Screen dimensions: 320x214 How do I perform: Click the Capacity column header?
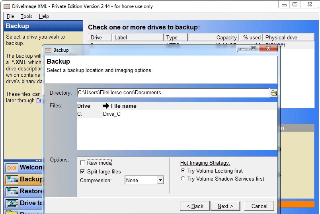213,37
